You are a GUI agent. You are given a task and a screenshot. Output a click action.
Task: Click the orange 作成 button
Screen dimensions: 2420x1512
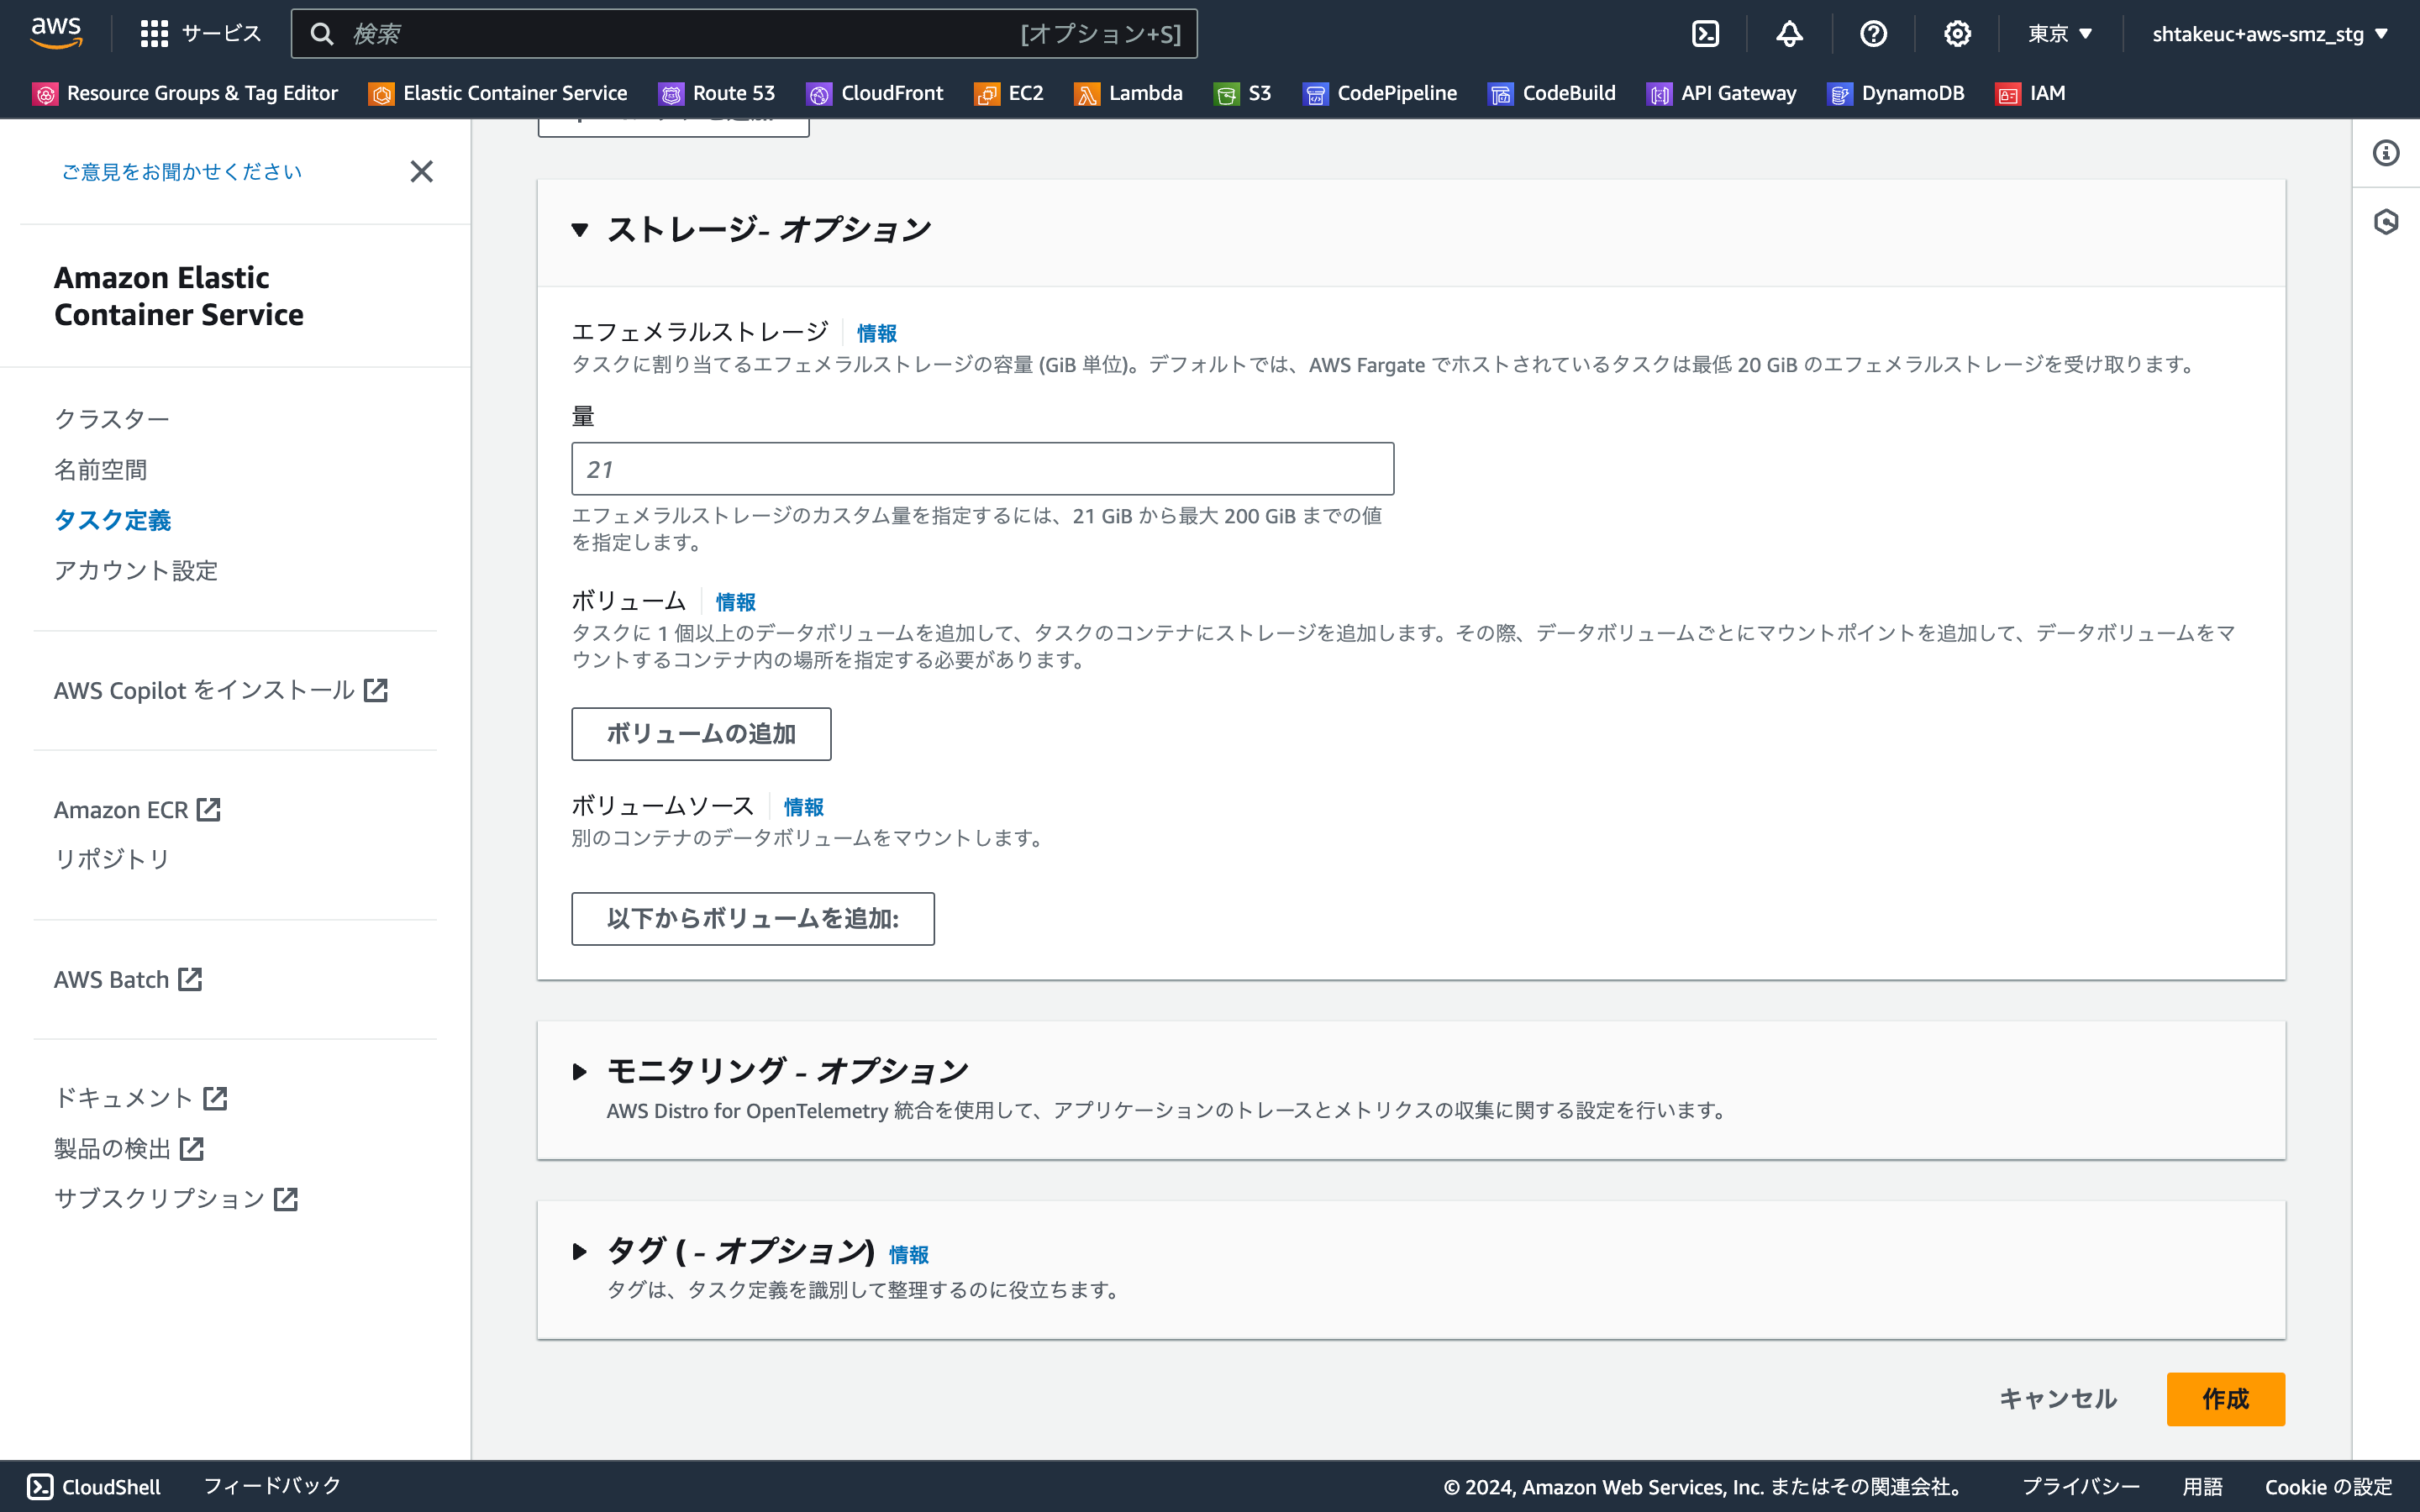(x=2225, y=1399)
